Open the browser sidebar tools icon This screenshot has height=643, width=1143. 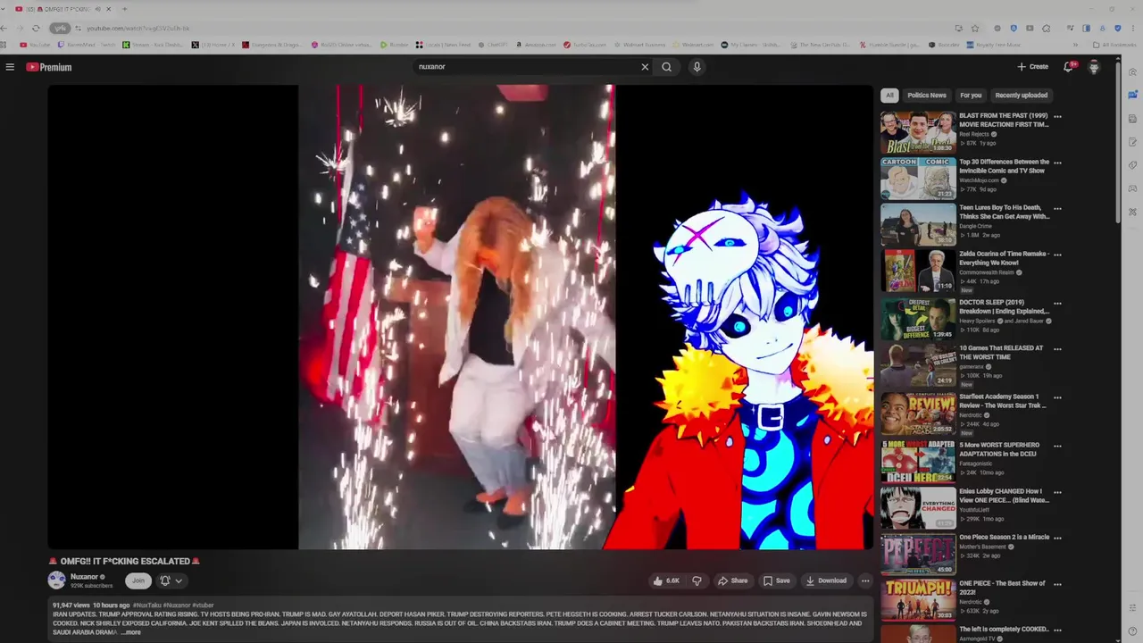point(1132,212)
